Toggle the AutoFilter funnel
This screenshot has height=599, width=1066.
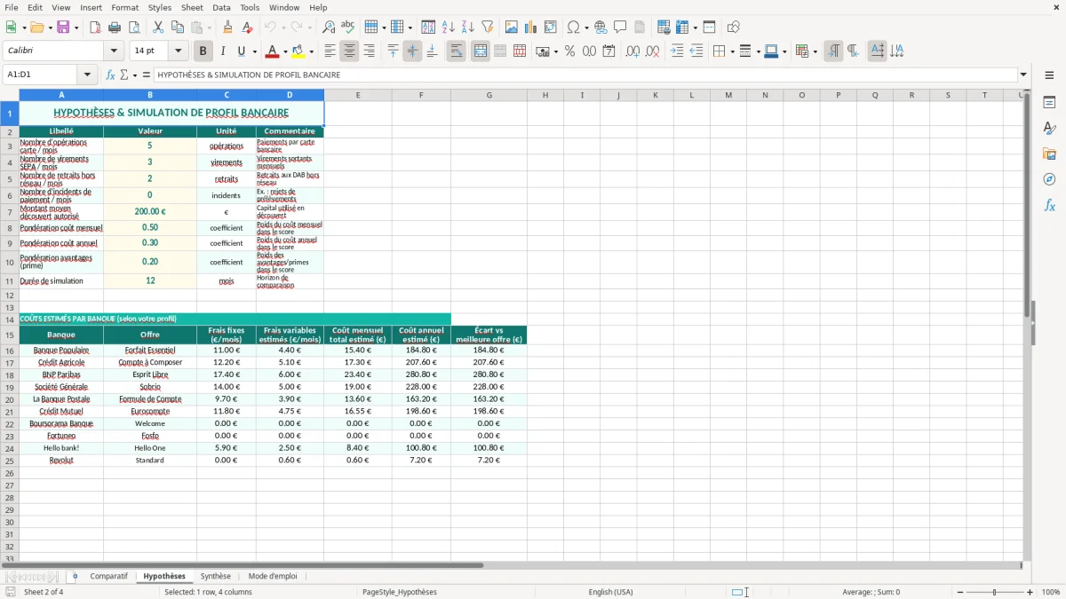click(488, 28)
